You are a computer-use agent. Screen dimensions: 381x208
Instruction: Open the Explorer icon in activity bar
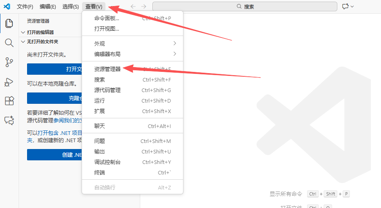pos(9,23)
